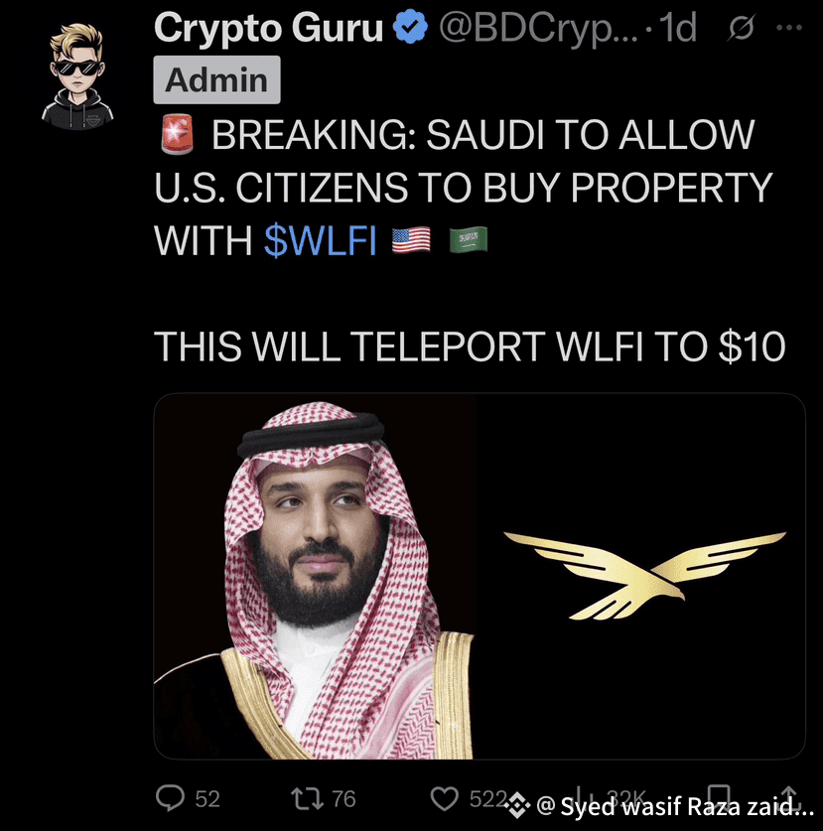The image size is (823, 831).
Task: Open the Crypto Guru cartoon avatar
Action: click(77, 75)
